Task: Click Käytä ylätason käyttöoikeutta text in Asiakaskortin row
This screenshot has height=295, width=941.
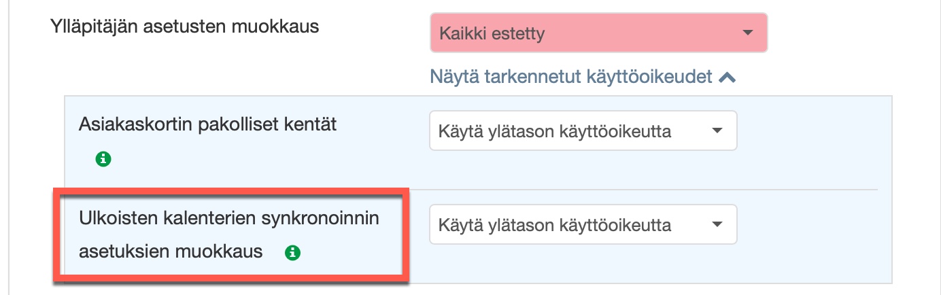Action: [555, 131]
